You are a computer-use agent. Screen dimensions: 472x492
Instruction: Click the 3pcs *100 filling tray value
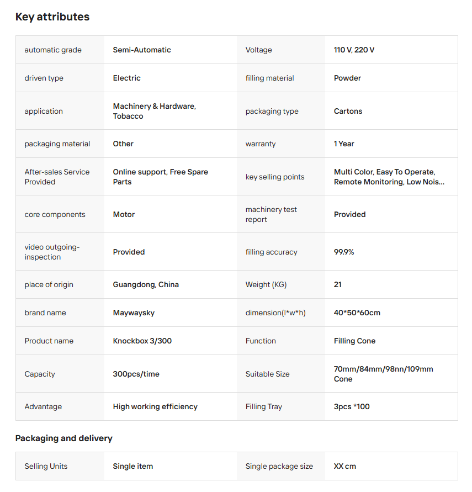pyautogui.click(x=352, y=407)
